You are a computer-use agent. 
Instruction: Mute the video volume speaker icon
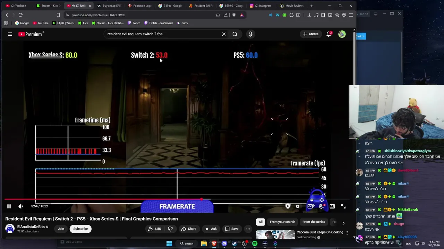point(20,206)
